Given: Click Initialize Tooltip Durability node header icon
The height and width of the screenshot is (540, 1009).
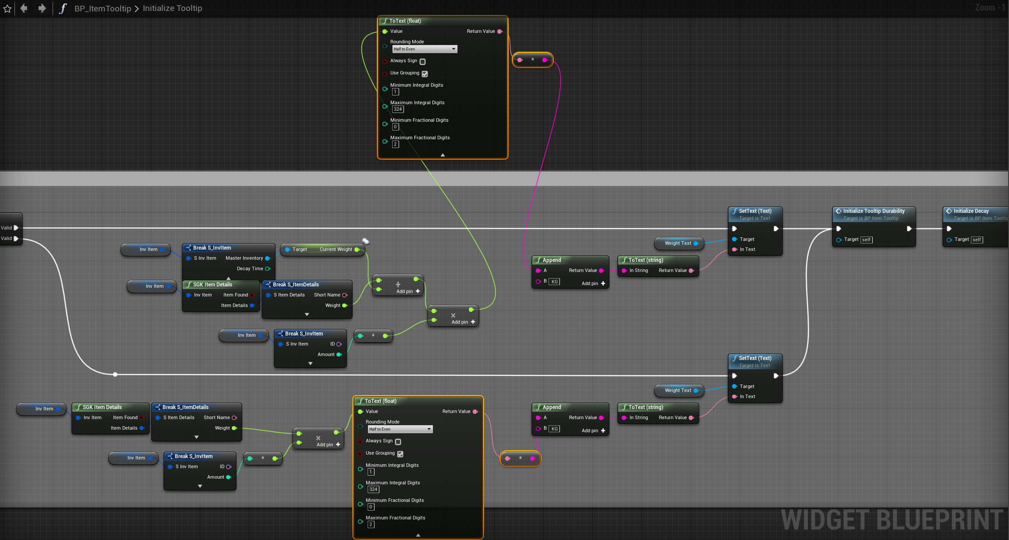Looking at the screenshot, I should click(839, 211).
